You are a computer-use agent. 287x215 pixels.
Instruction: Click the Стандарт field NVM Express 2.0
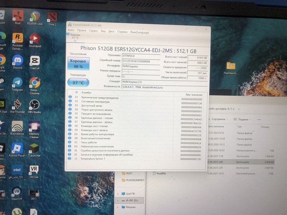point(164,82)
